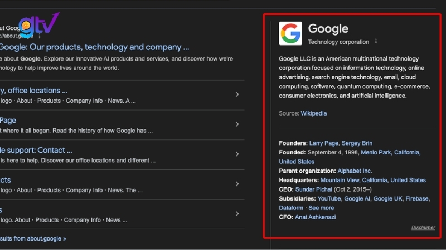Open the 'support: Contact ...' sitelink
The width and height of the screenshot is (446, 250).
click(36, 150)
